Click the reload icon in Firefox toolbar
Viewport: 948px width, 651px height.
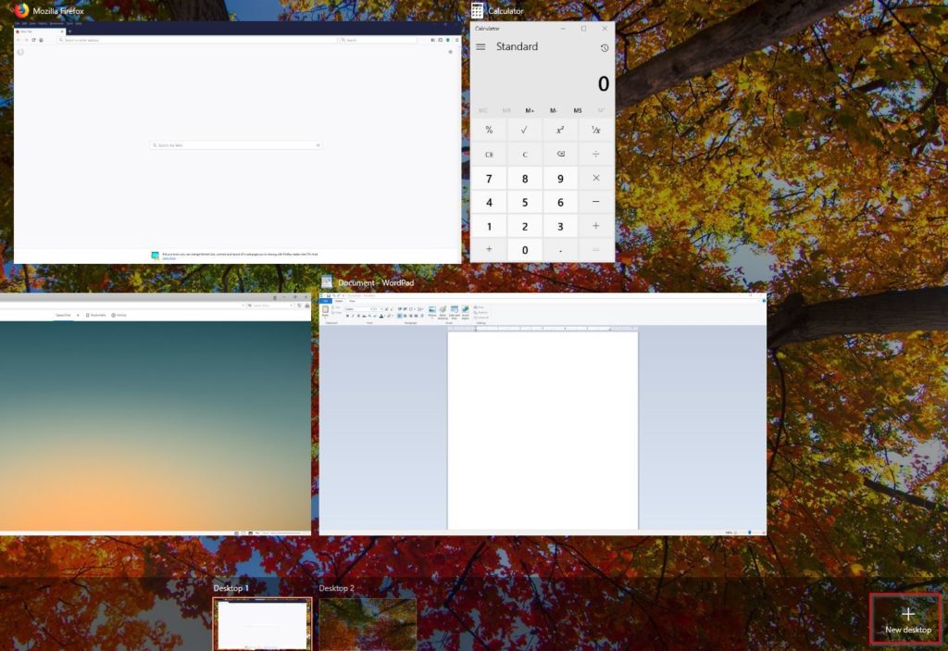point(33,40)
